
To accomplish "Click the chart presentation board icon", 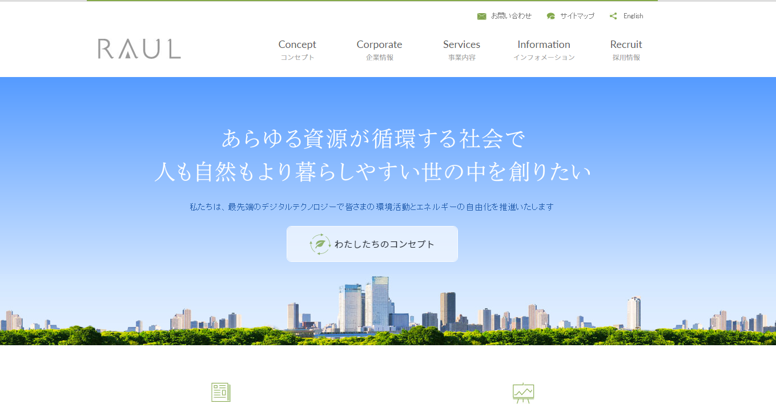I will click(x=523, y=393).
